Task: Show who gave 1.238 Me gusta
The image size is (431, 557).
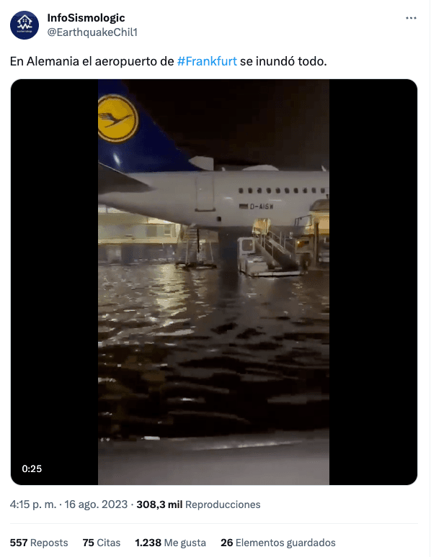Action: pyautogui.click(x=170, y=543)
